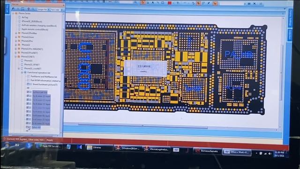Expand the iPhone12Pro folder
The width and height of the screenshot is (300, 169).
point(16,41)
